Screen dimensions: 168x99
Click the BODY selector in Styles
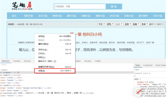[137, 79]
